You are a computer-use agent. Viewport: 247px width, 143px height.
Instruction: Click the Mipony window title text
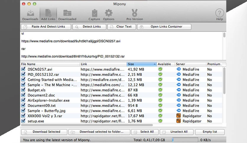pos(120,4)
